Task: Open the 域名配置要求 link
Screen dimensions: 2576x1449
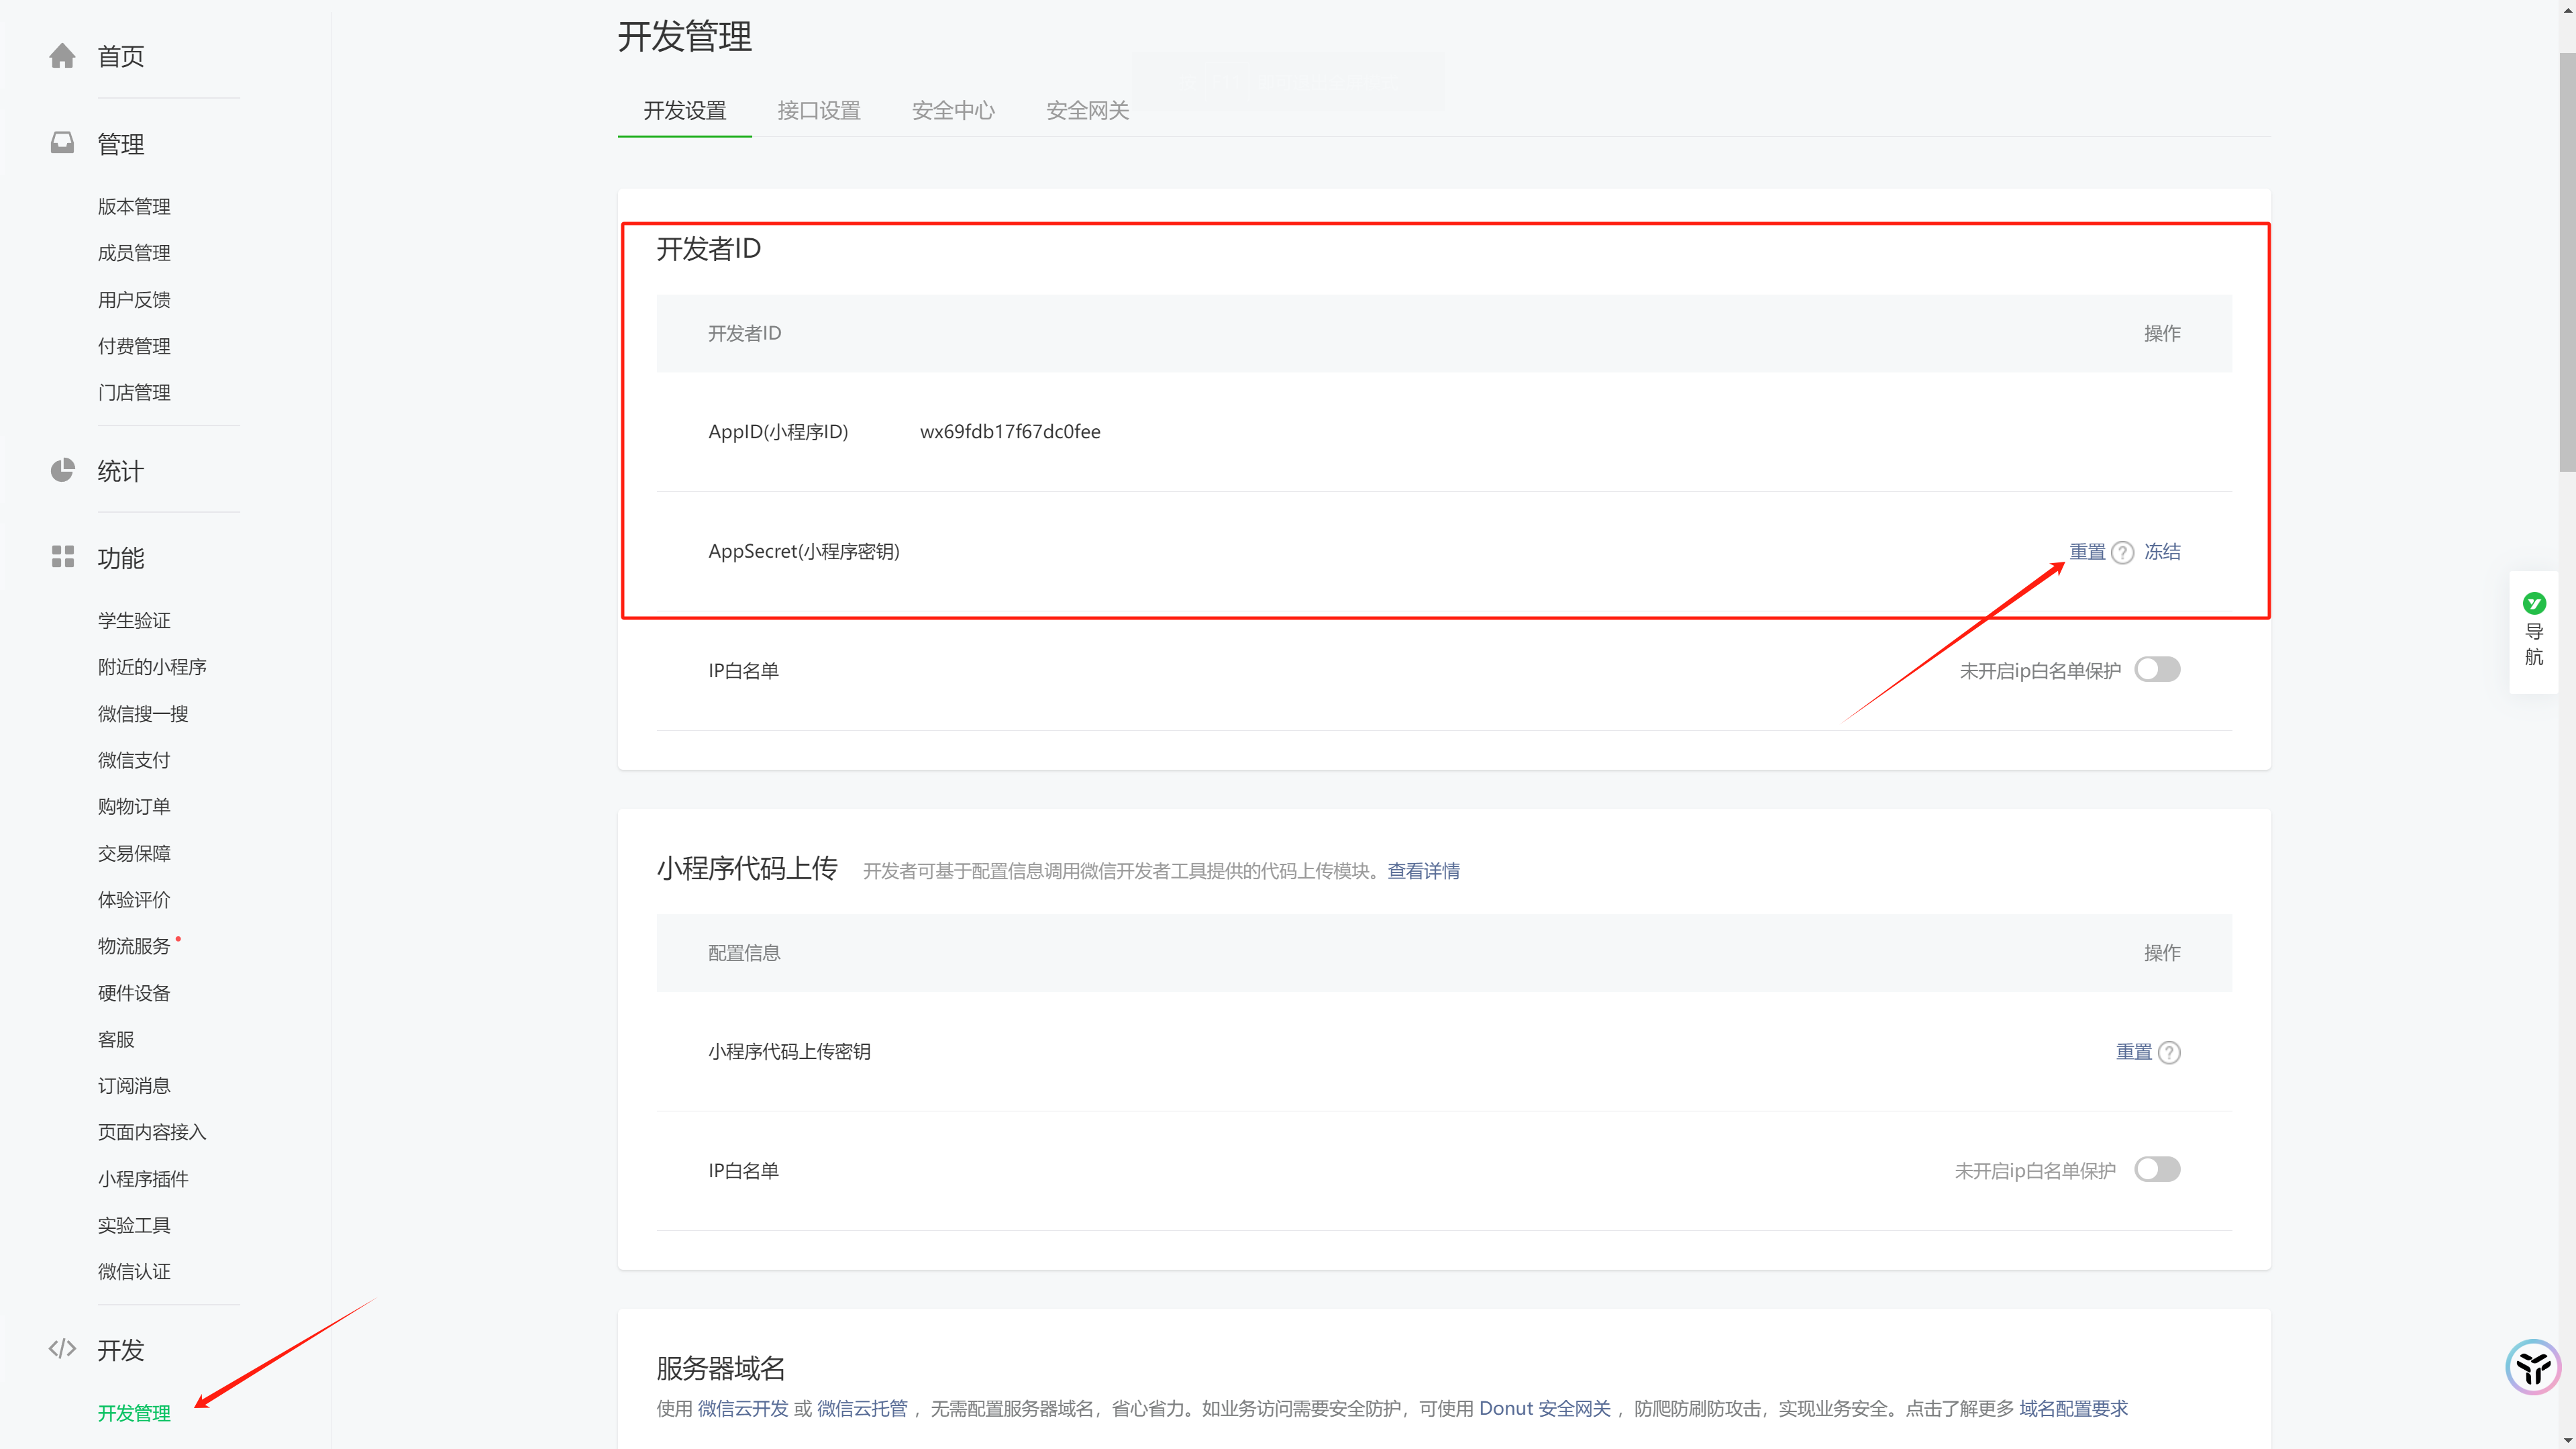Action: click(2073, 1409)
